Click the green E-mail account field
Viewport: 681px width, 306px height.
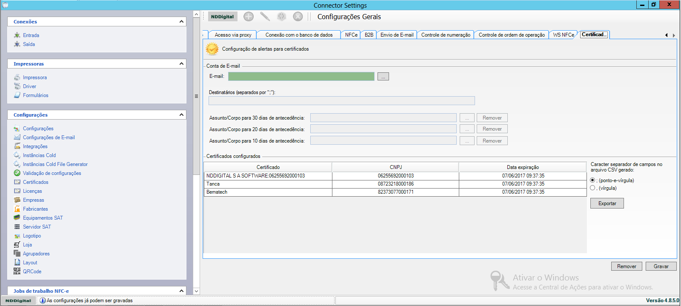tap(301, 77)
